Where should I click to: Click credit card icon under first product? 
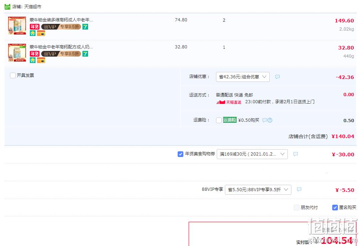41,33
